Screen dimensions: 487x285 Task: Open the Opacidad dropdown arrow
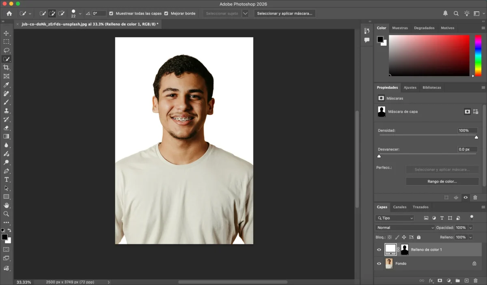click(x=470, y=227)
